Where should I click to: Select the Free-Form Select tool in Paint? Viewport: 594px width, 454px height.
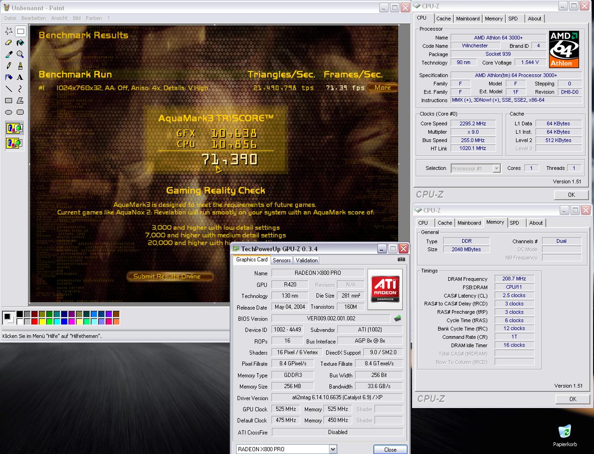click(9, 31)
